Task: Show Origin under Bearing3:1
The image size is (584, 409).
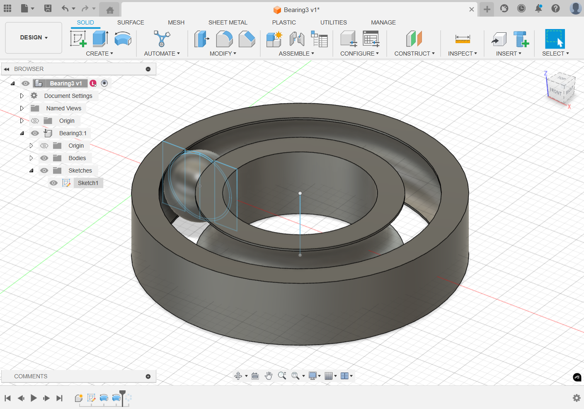Action: point(44,146)
